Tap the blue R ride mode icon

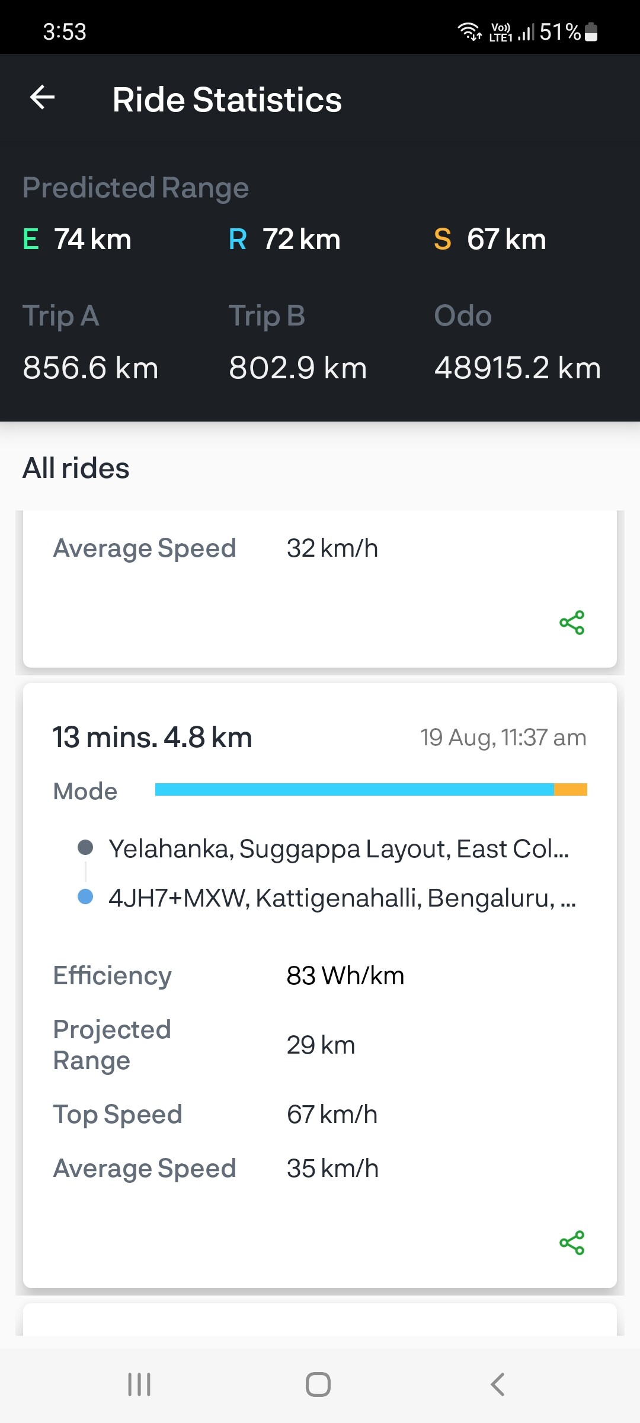coord(237,240)
